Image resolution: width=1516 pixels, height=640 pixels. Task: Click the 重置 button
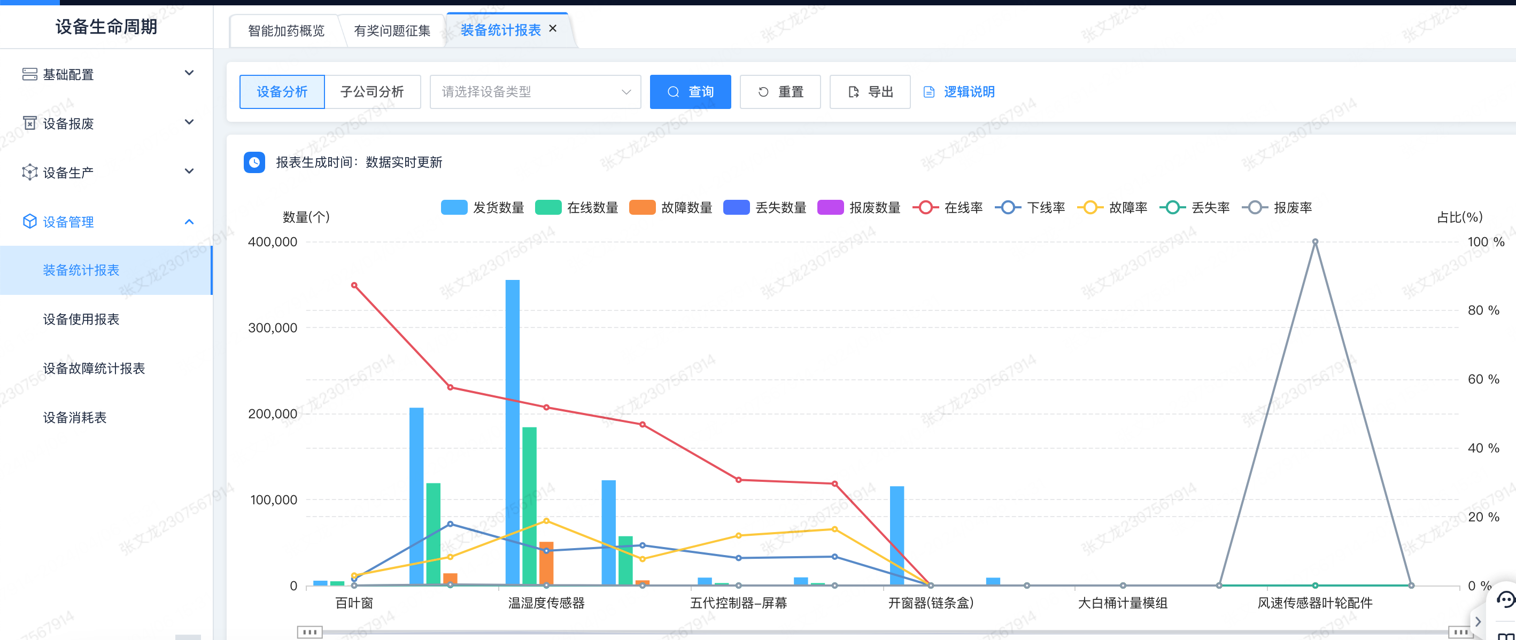tap(780, 92)
